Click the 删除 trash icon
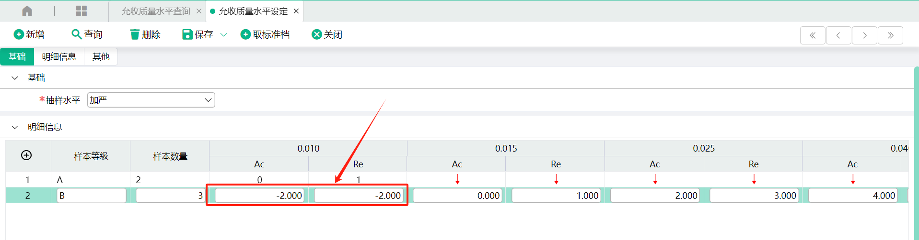This screenshot has height=240, width=919. [x=135, y=34]
